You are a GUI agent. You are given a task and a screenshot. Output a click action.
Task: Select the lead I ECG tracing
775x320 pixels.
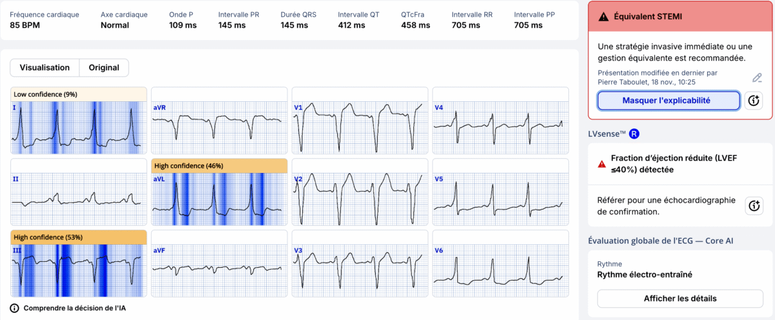[79, 127]
